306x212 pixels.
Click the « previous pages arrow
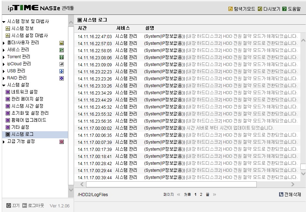178,194
